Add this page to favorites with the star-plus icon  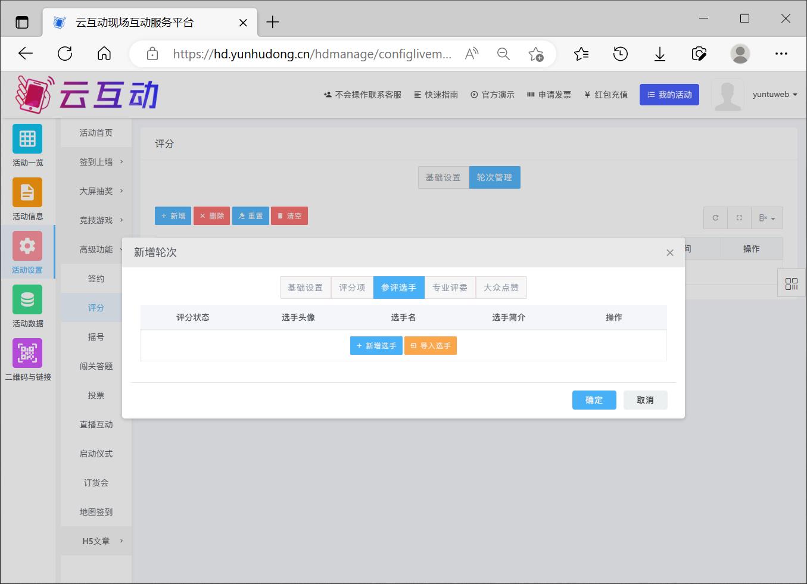click(x=535, y=54)
